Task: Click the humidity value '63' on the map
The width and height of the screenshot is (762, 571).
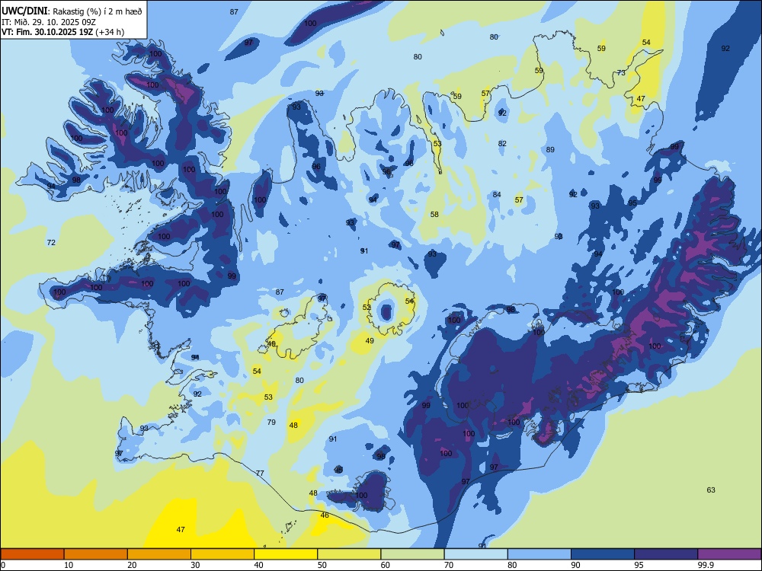Action: point(711,490)
